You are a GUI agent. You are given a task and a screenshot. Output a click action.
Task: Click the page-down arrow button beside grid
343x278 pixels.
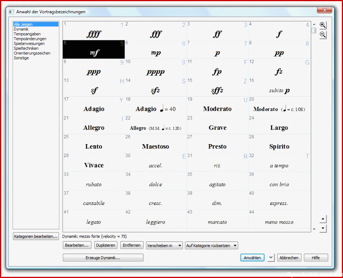323,229
